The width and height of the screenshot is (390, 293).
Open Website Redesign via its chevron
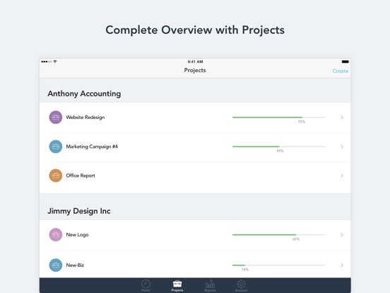pyautogui.click(x=342, y=117)
